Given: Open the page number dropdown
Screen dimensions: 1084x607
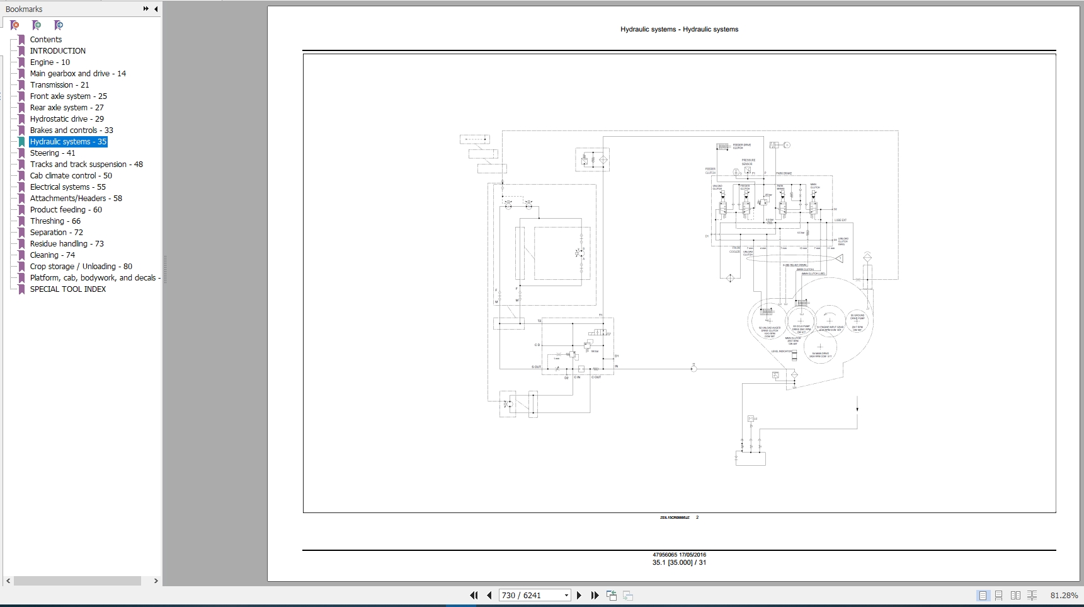Looking at the screenshot, I should pos(566,595).
